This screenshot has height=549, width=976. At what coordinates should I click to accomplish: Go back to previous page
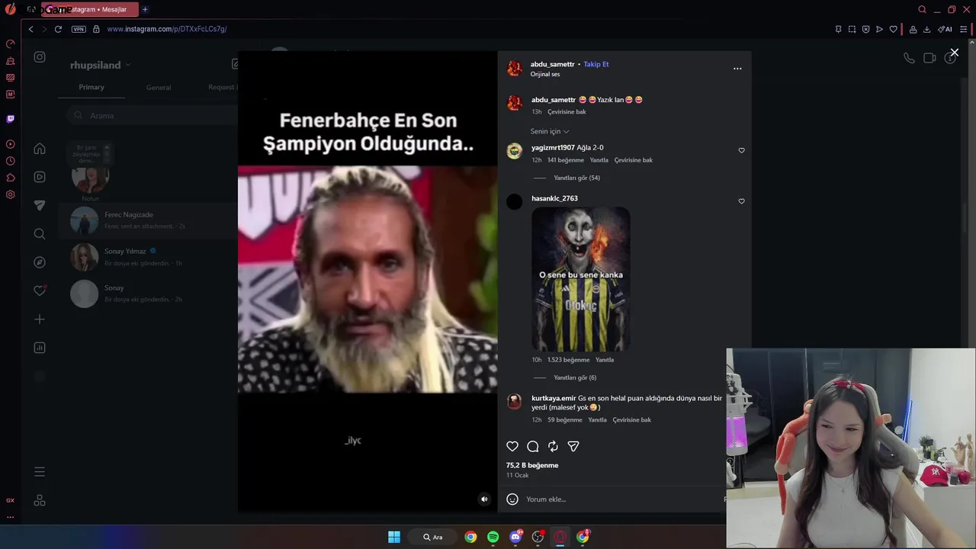[x=30, y=29]
